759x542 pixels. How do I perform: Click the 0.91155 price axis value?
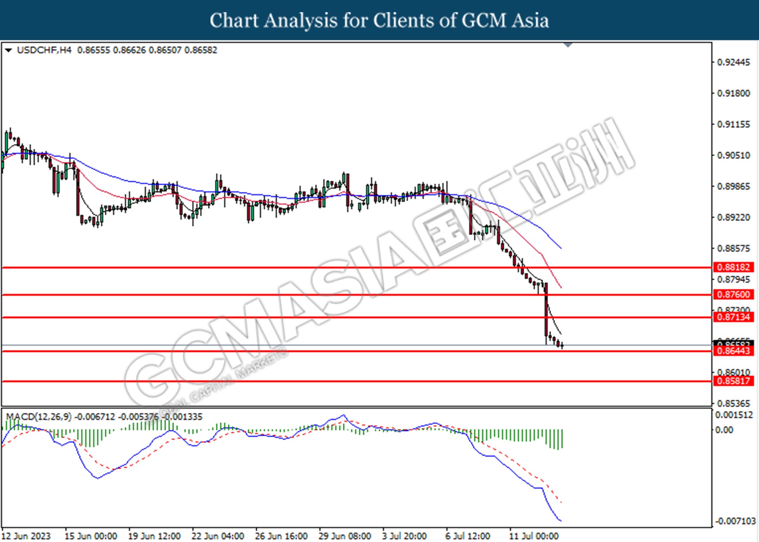(733, 124)
